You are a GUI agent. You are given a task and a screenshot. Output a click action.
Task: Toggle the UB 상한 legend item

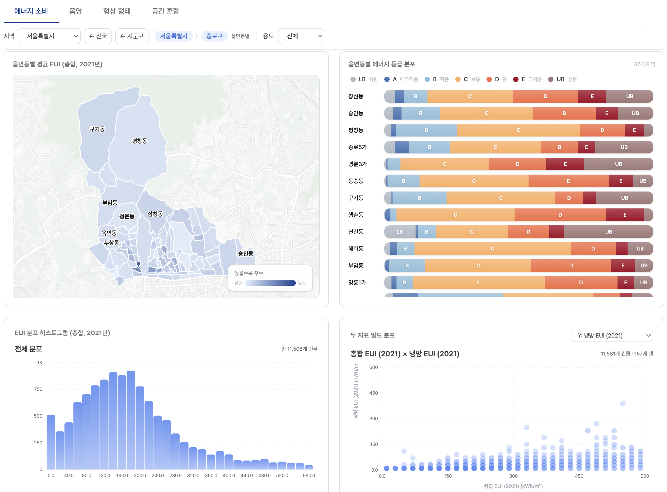[x=562, y=79]
